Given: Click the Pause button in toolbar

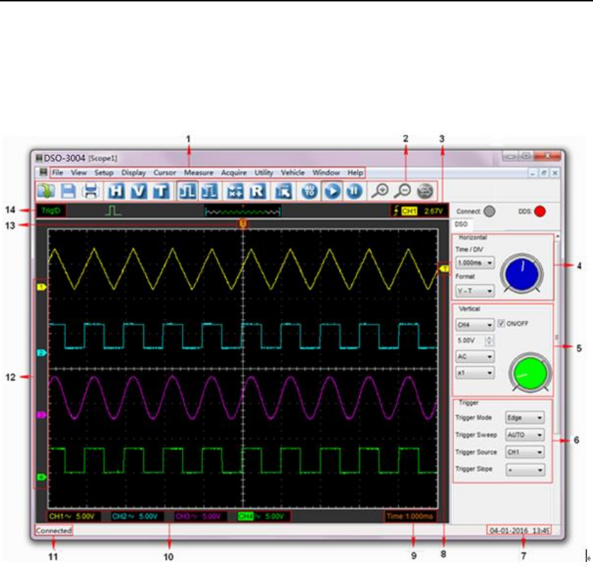Looking at the screenshot, I should tap(354, 191).
